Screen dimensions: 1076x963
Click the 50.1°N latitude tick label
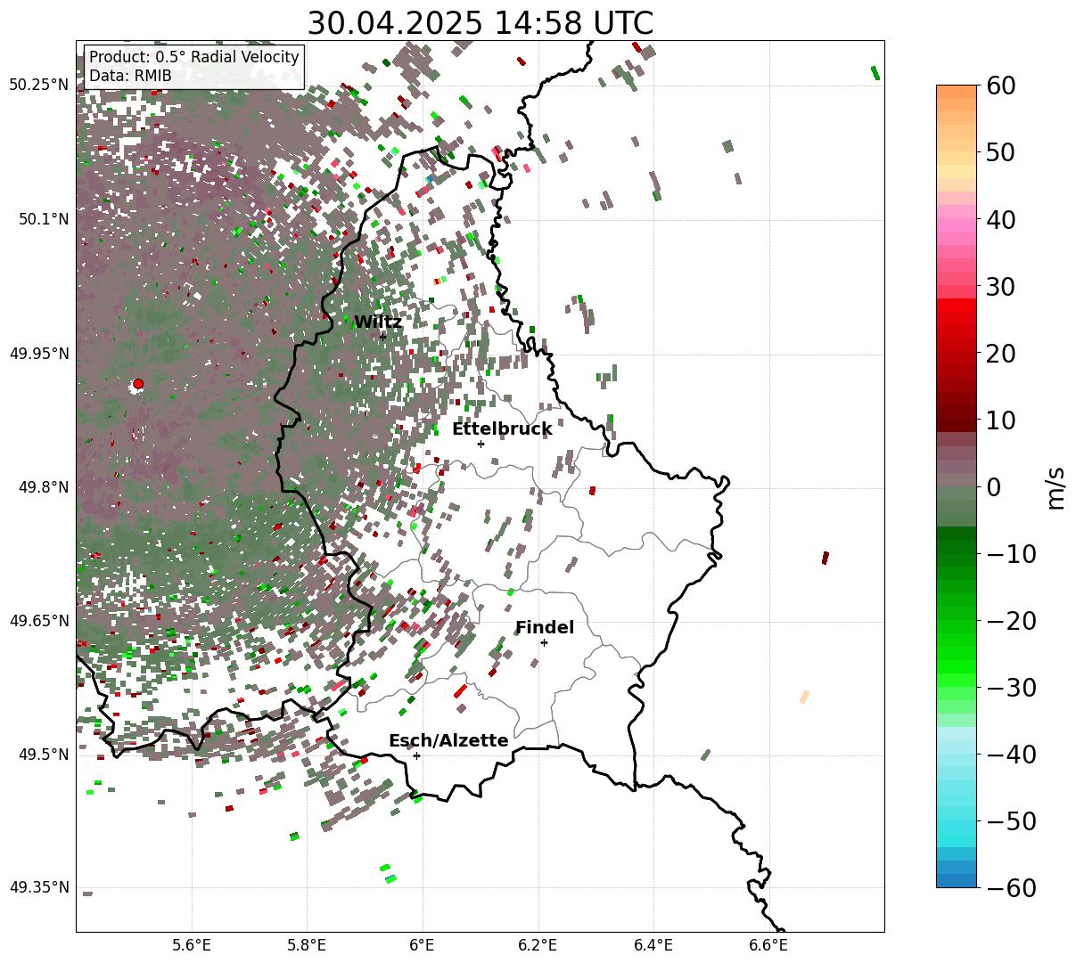click(x=43, y=219)
